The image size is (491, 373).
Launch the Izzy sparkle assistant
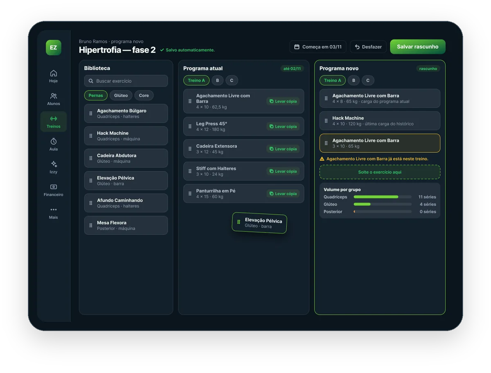(54, 167)
